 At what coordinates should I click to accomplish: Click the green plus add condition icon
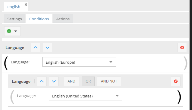click(9, 31)
